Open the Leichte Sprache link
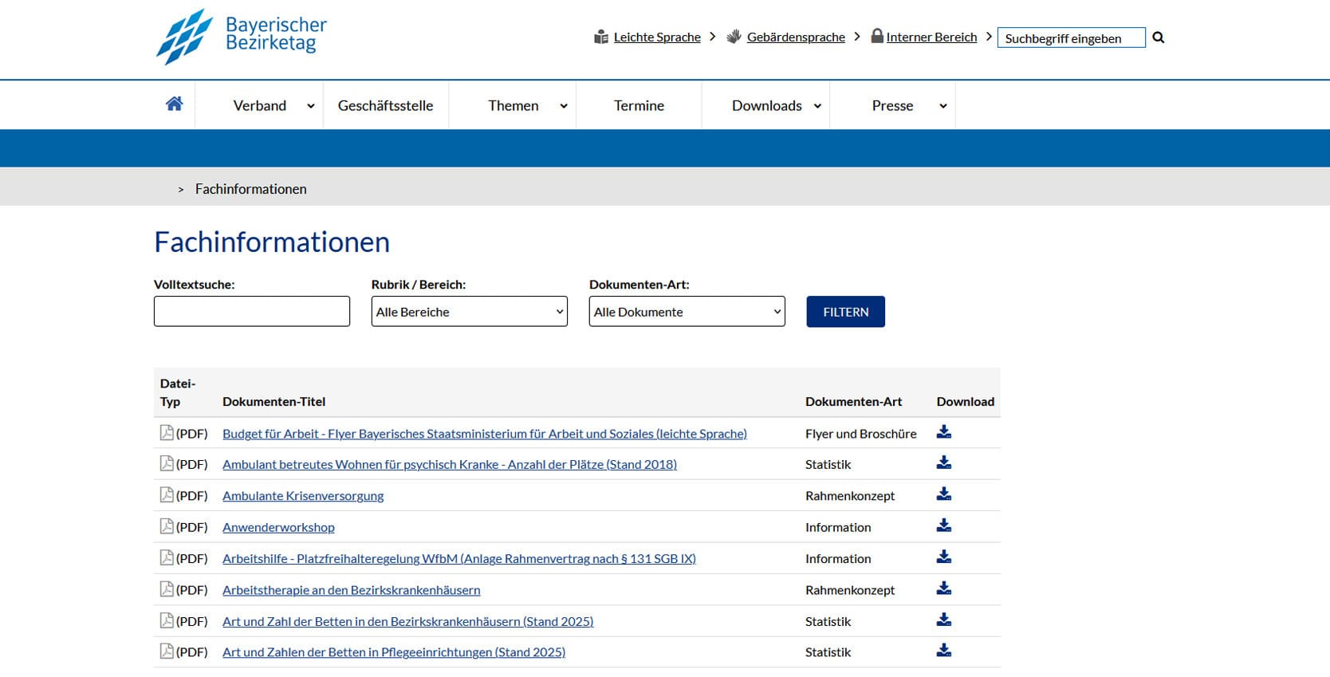This screenshot has height=677, width=1330. [656, 37]
